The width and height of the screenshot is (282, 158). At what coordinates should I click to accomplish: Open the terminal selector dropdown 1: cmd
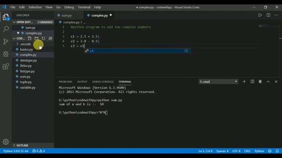tap(219, 82)
